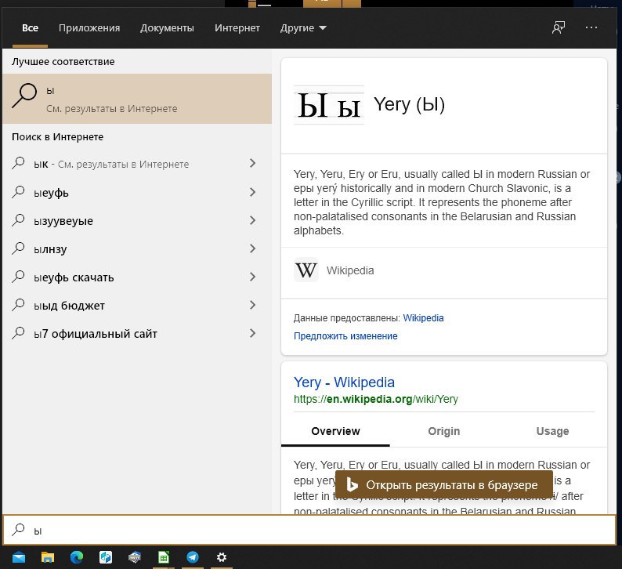The width and height of the screenshot is (622, 569).
Task: Click the 'Wikipedia' data source link
Action: coord(423,318)
